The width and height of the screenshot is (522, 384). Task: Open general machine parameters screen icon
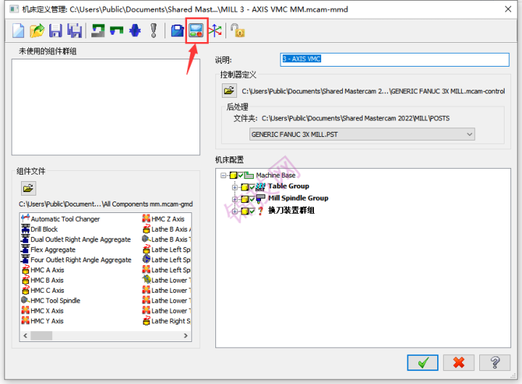[x=196, y=30]
